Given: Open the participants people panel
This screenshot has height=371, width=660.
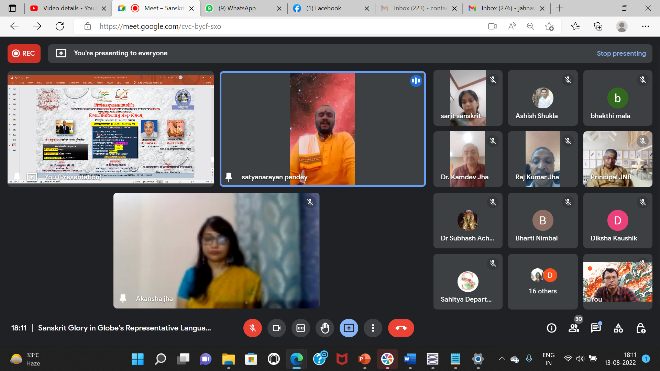Looking at the screenshot, I should 574,328.
